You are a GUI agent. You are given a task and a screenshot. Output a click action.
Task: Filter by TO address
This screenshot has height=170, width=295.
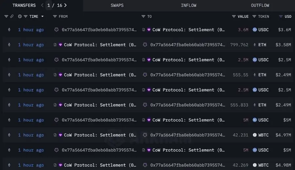click(x=143, y=16)
